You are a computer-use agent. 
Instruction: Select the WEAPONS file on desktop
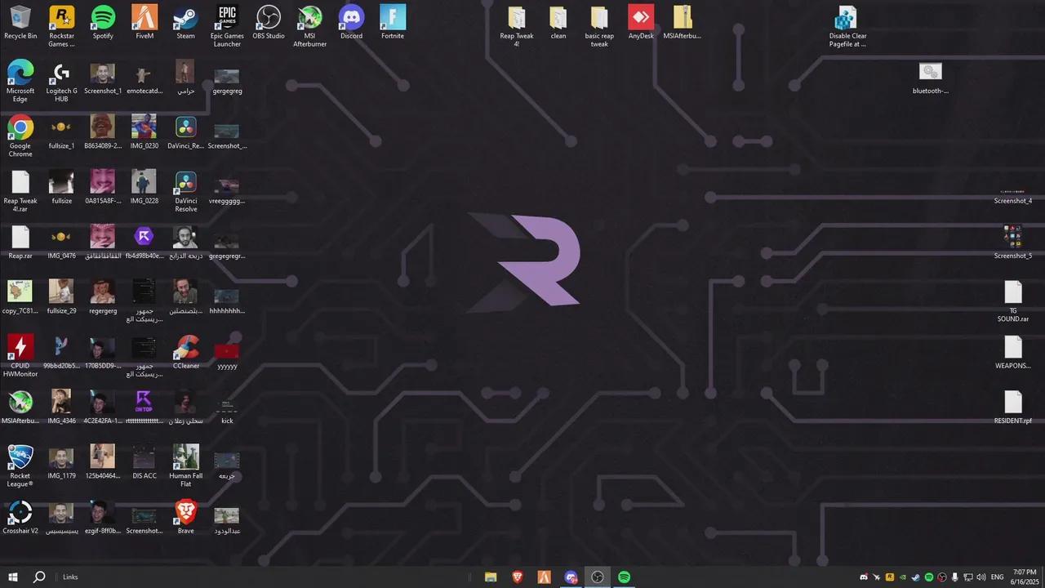click(x=1013, y=352)
